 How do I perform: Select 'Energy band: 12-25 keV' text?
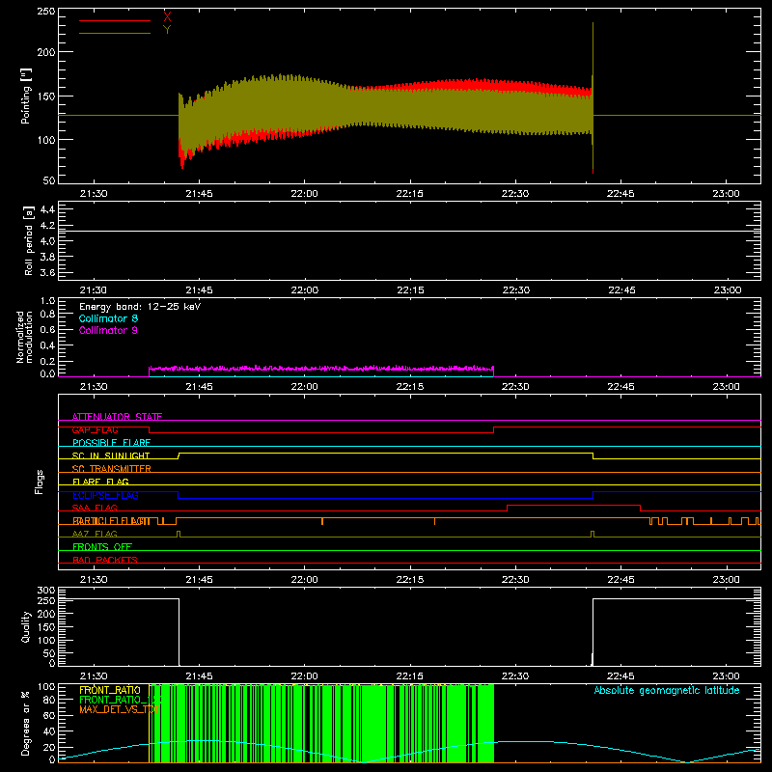140,307
